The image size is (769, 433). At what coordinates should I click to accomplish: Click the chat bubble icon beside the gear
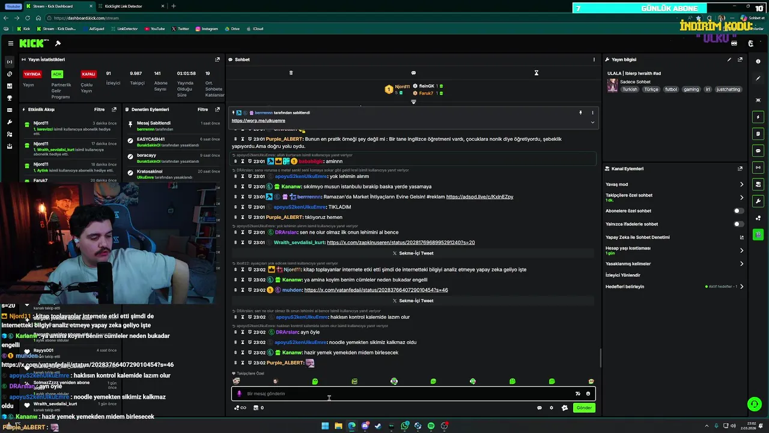click(540, 408)
